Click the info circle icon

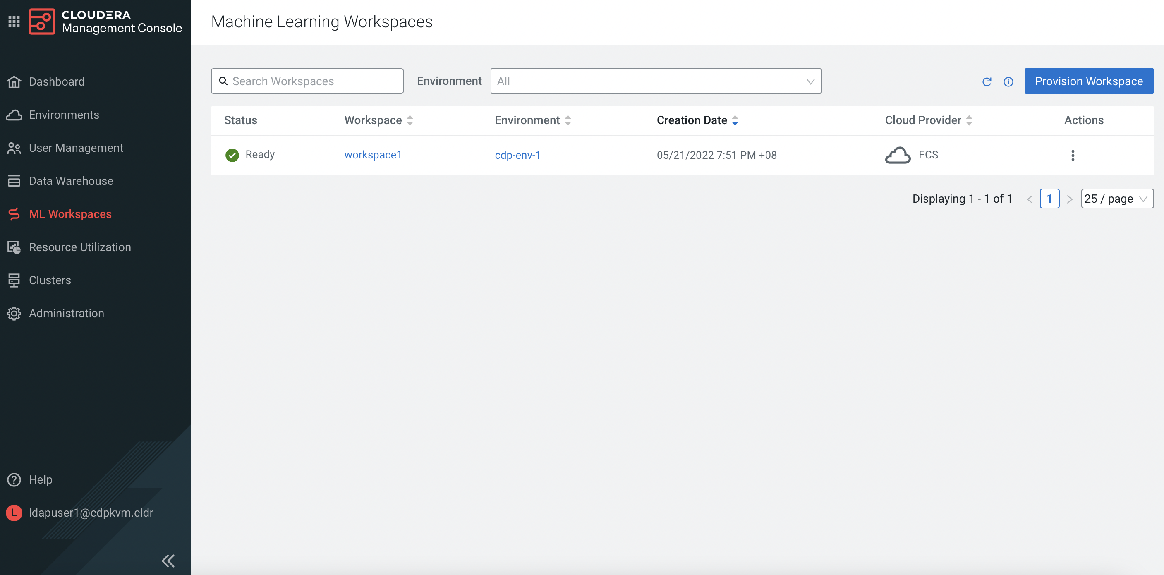point(1008,82)
